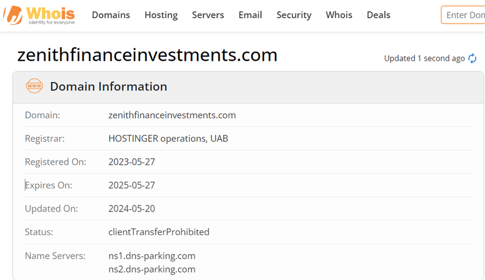Open the Security menu
Viewport: 485px width, 280px height.
point(294,15)
